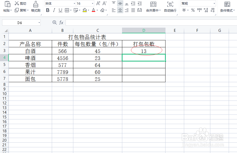Click the percent style icon
The image size is (237, 153).
click(193, 10)
